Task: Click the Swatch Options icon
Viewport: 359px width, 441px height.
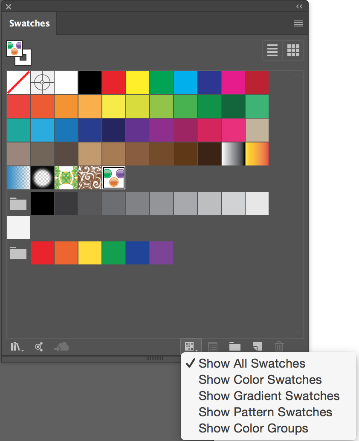Action: click(x=213, y=347)
